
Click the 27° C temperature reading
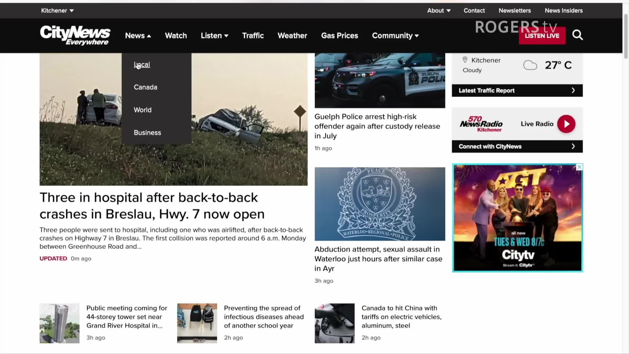(558, 65)
